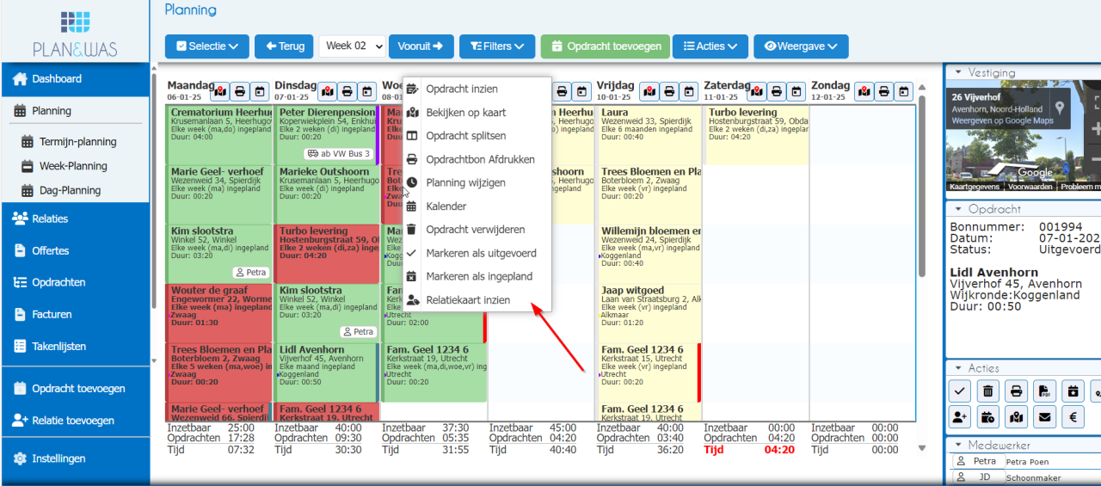Open the calendar icon for Maandag

tap(261, 90)
